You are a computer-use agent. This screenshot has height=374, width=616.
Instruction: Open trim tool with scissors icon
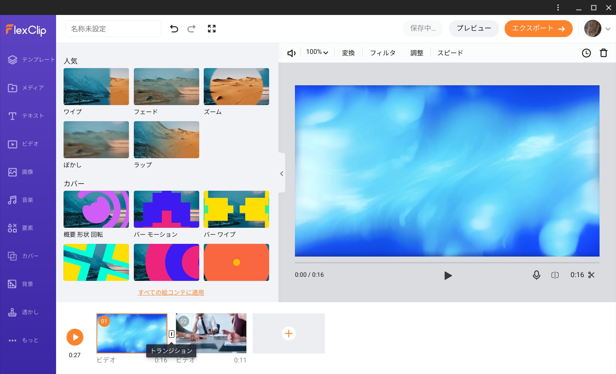coord(591,275)
